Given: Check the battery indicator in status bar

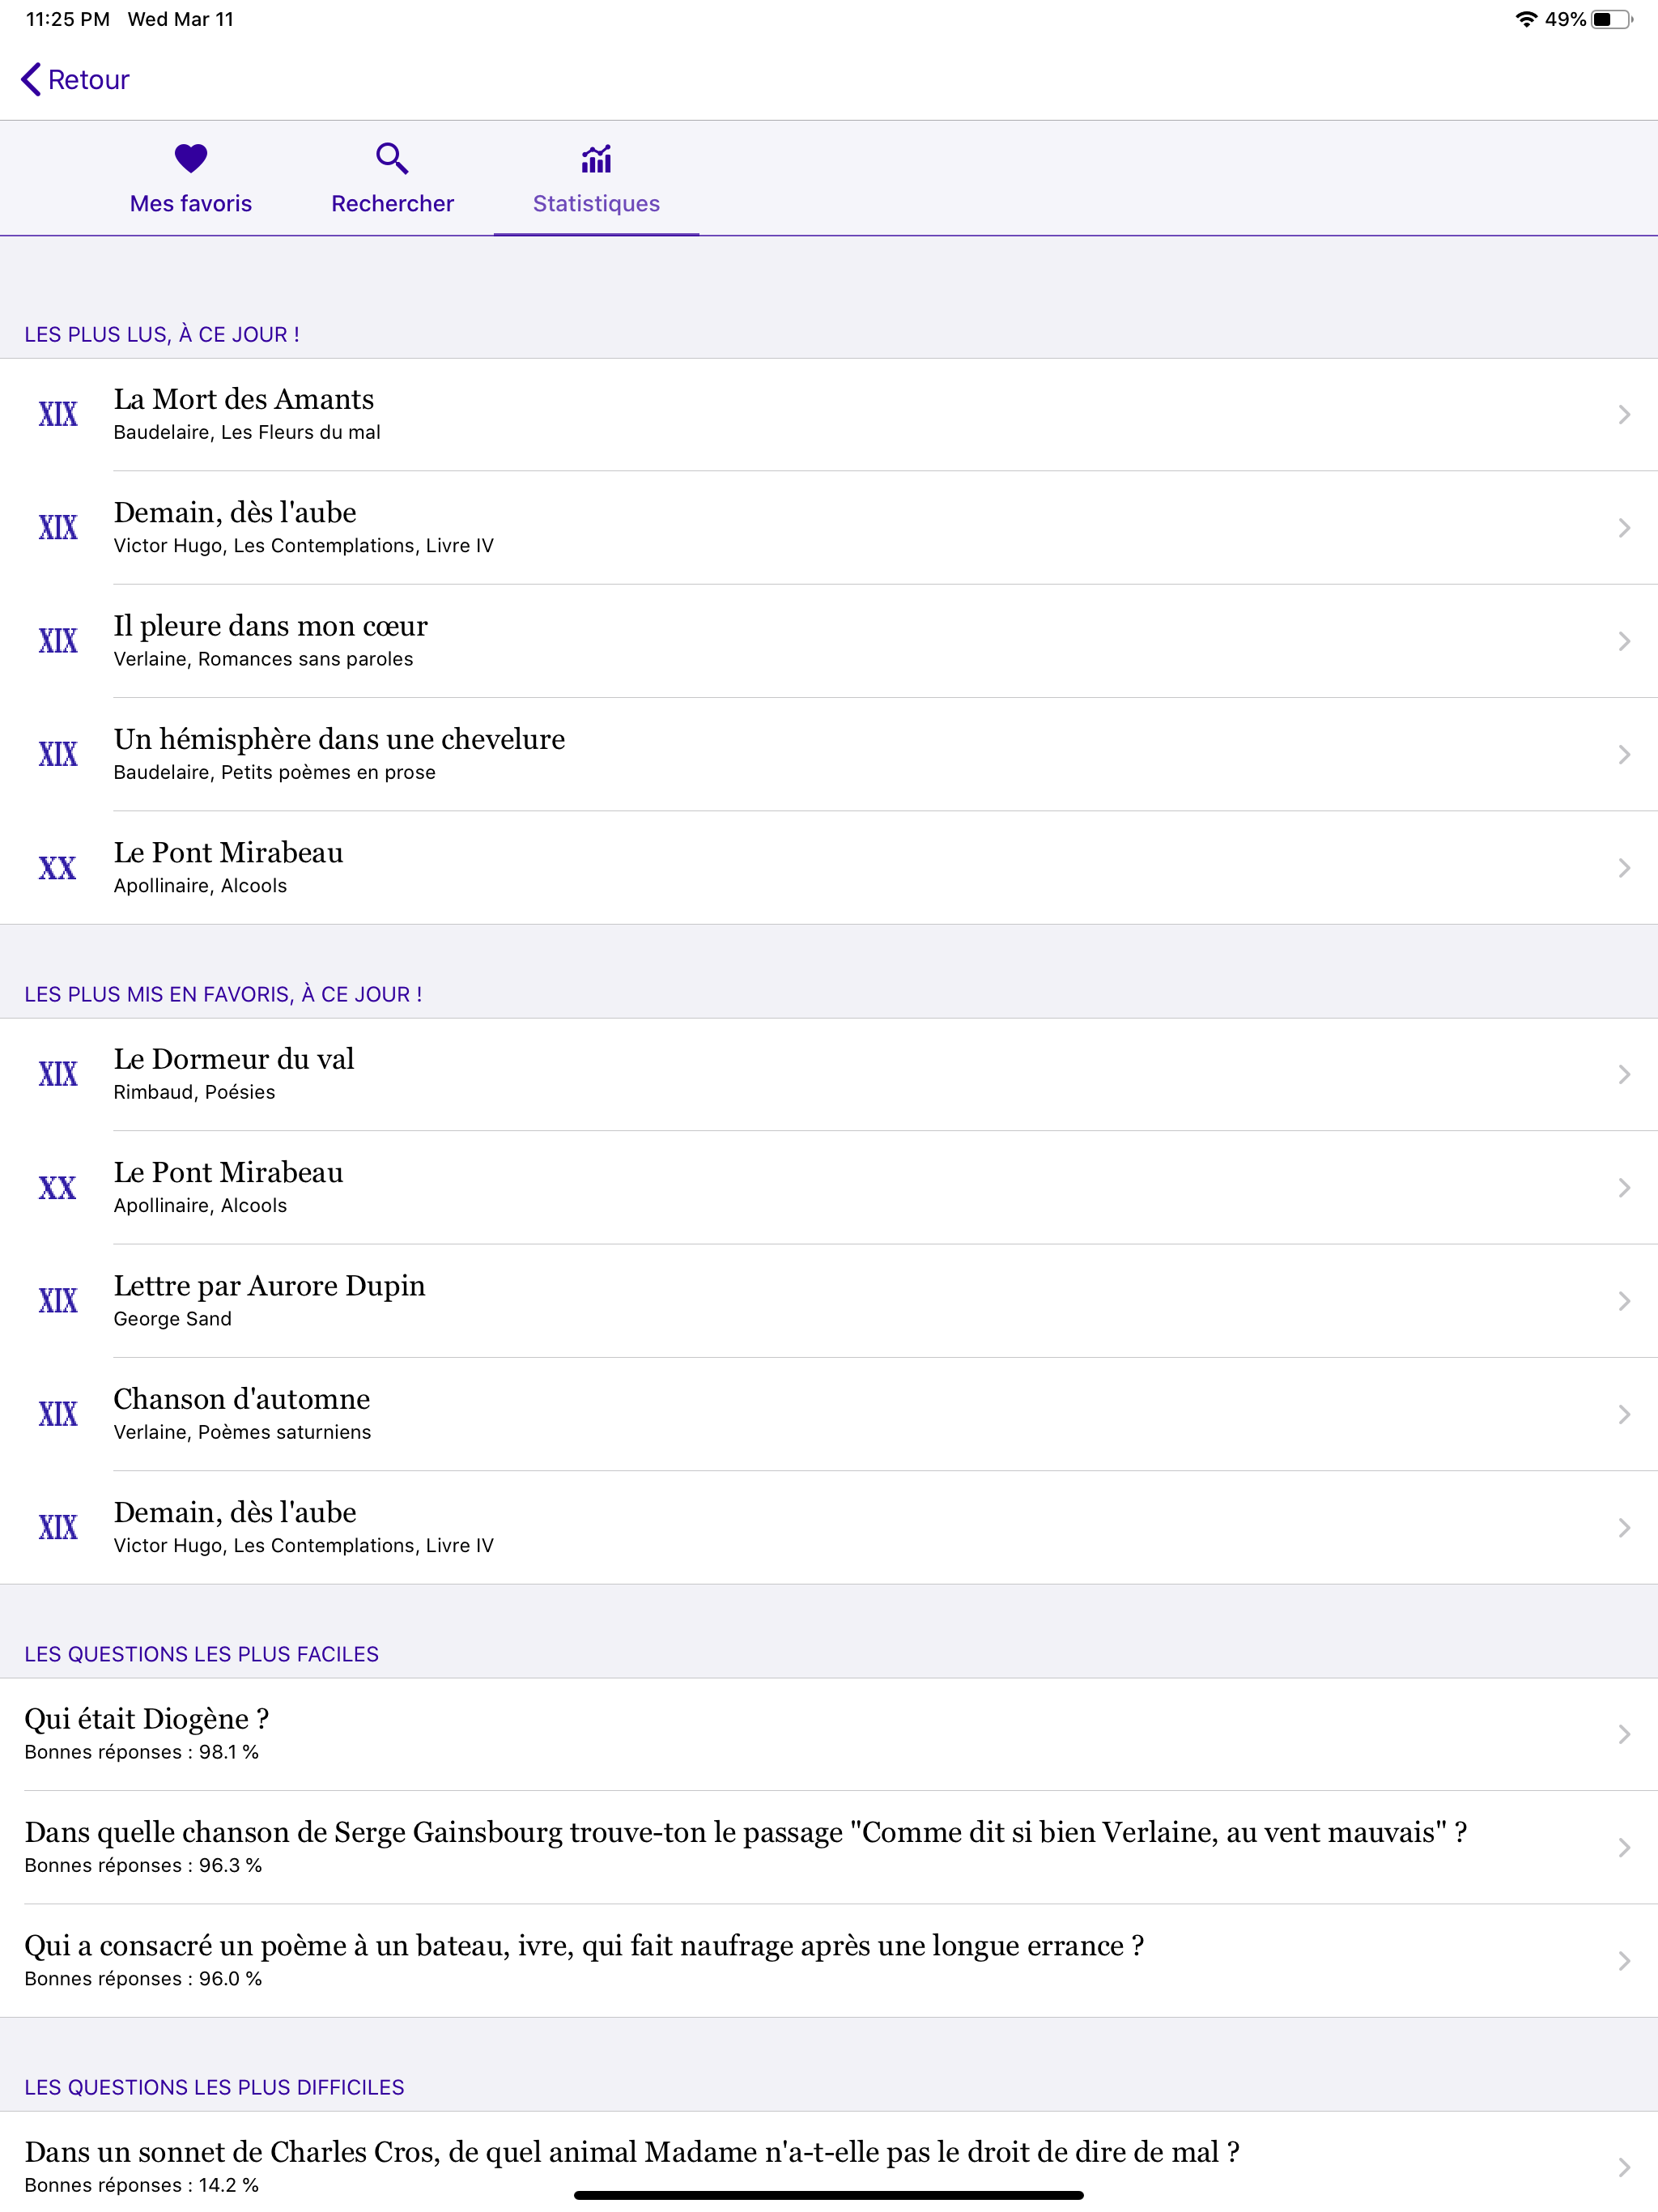Looking at the screenshot, I should pos(1612,19).
